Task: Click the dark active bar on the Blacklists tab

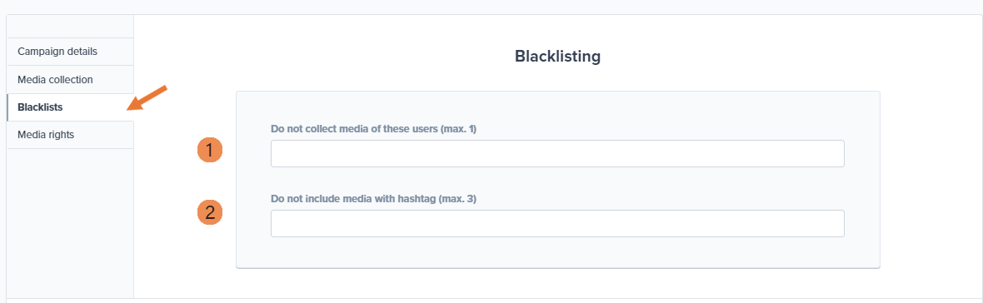Action: point(7,107)
